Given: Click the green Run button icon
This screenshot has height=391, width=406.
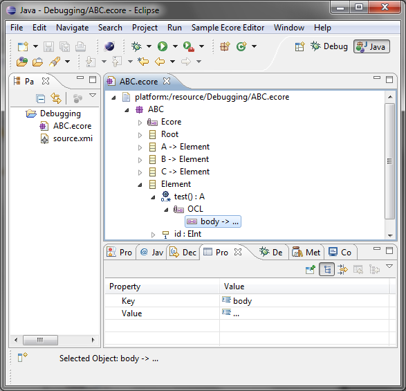Looking at the screenshot, I should click(x=163, y=46).
